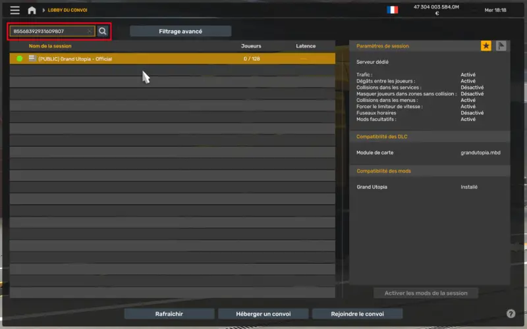
Task: Open the hamburger main menu
Action: [x=14, y=10]
